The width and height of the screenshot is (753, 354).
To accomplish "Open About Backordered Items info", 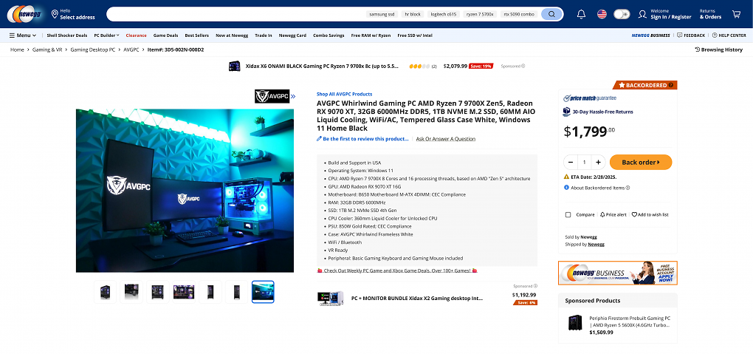I will 597,188.
